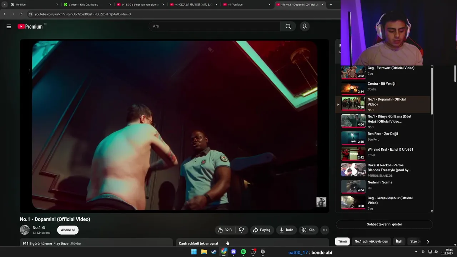Open the tab search dropdown arrow
This screenshot has height=257, width=457.
coord(5,5)
